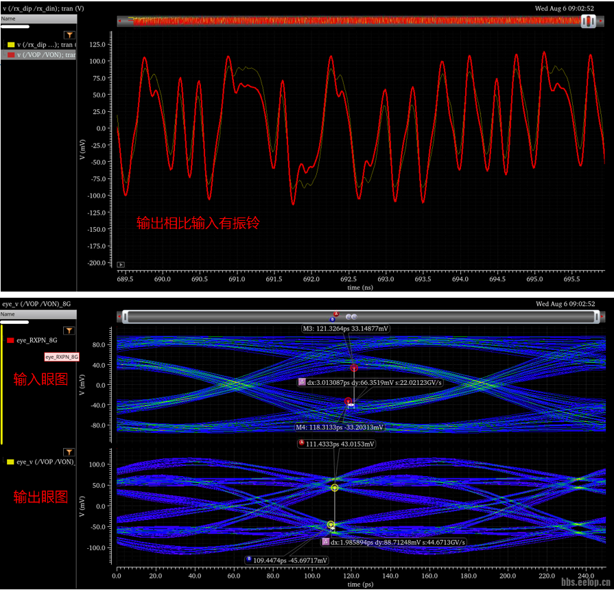Click the time (ps) axis label on the eye diagram

click(x=360, y=584)
